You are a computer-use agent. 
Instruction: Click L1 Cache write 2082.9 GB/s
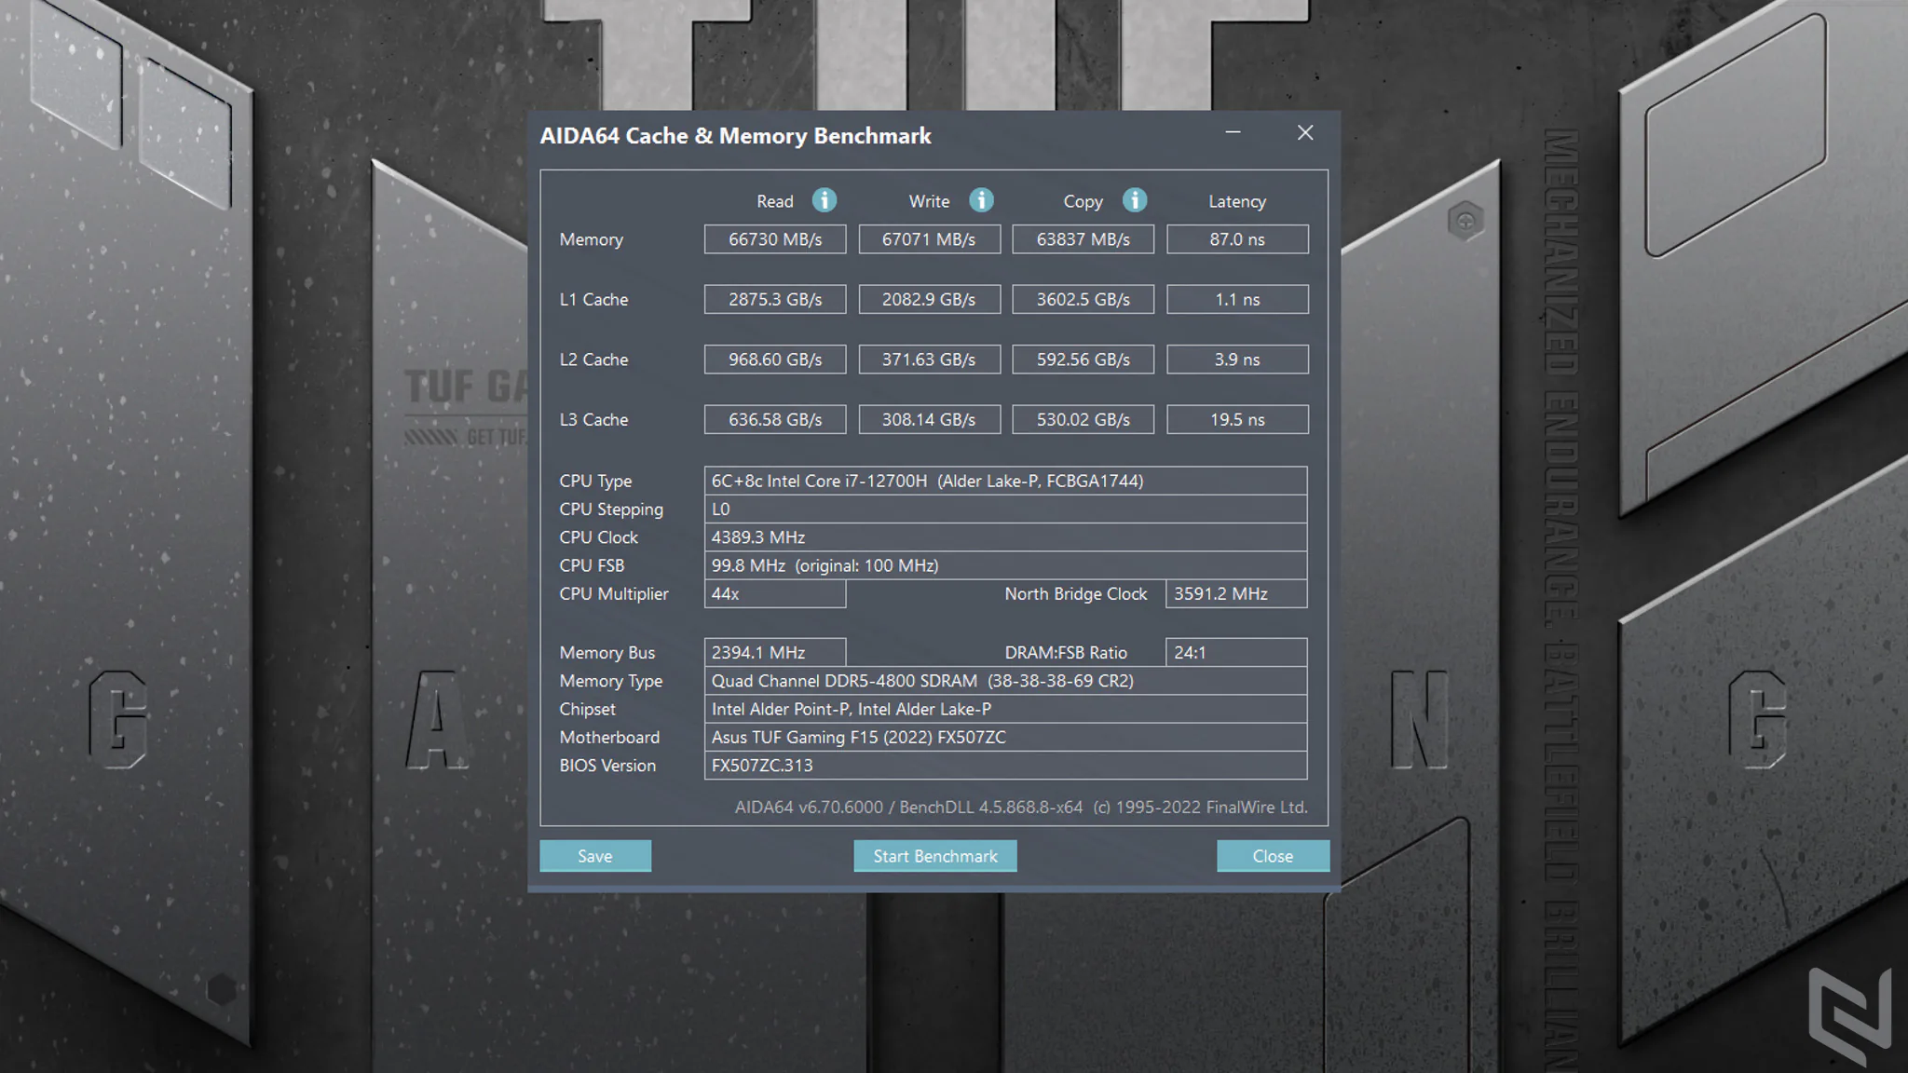click(x=929, y=299)
